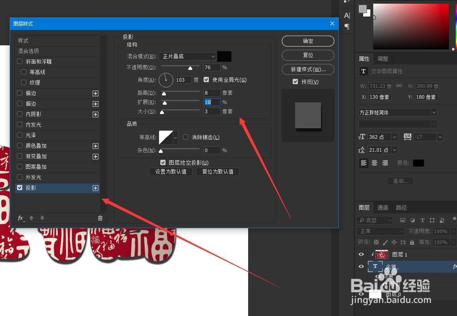The width and height of the screenshot is (457, 316).
Task: Click the left-align text icon in Character panel
Action: pyautogui.click(x=364, y=163)
